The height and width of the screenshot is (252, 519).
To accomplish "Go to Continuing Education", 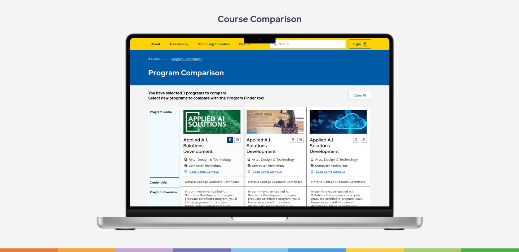I will 213,44.
